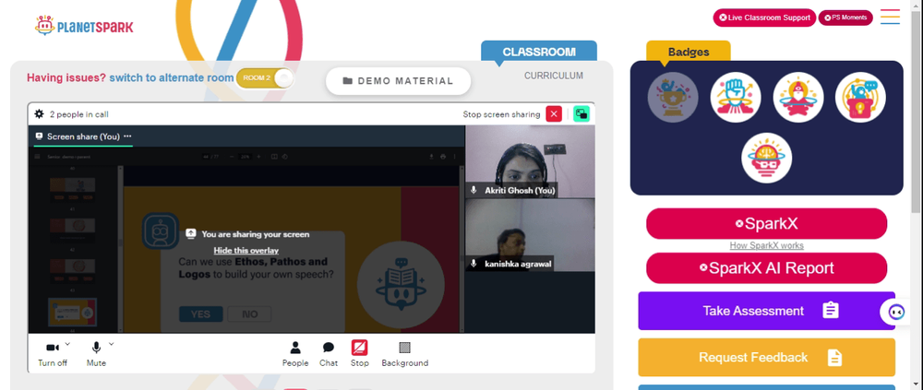Select the greyed trophy badge

click(x=673, y=97)
